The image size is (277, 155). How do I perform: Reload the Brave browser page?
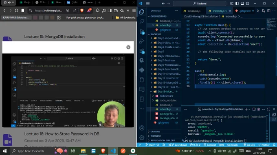pyautogui.click(x=16, y=11)
